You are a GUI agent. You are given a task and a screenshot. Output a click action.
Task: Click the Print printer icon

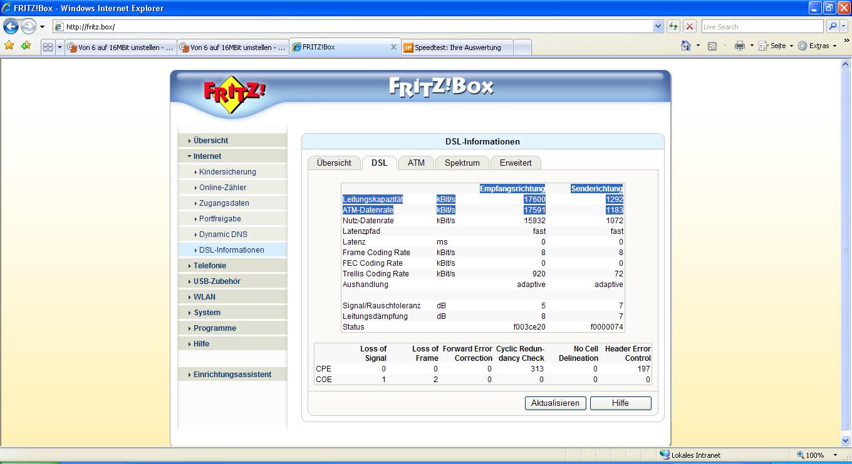(740, 46)
